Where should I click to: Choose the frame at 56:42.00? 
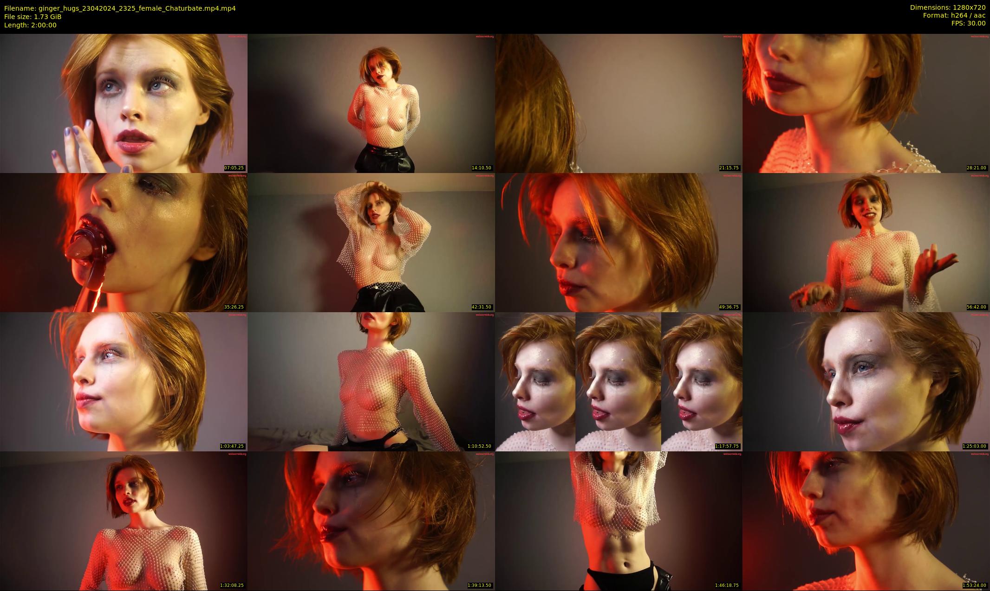click(866, 242)
